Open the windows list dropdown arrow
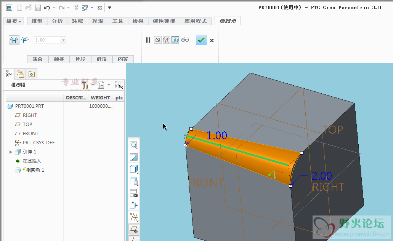Viewport: 393px width, 241px height. 92,8
